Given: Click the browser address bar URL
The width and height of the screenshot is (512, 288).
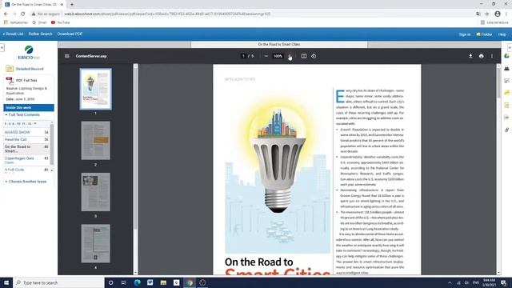Looking at the screenshot, I should pyautogui.click(x=167, y=14).
